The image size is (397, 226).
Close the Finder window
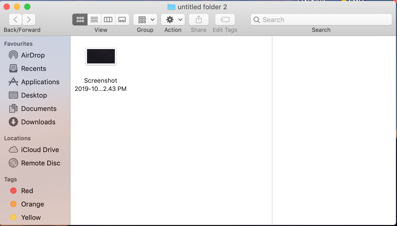coord(7,7)
